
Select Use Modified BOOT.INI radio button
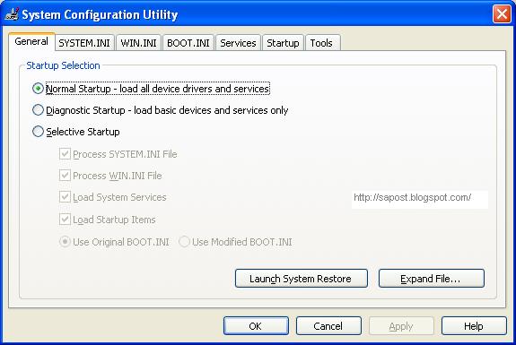[184, 242]
